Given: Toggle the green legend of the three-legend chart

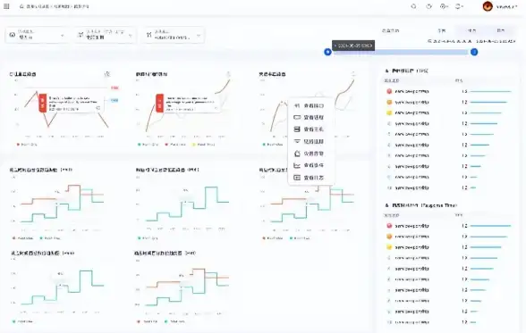Looking at the screenshot, I should tap(148, 145).
